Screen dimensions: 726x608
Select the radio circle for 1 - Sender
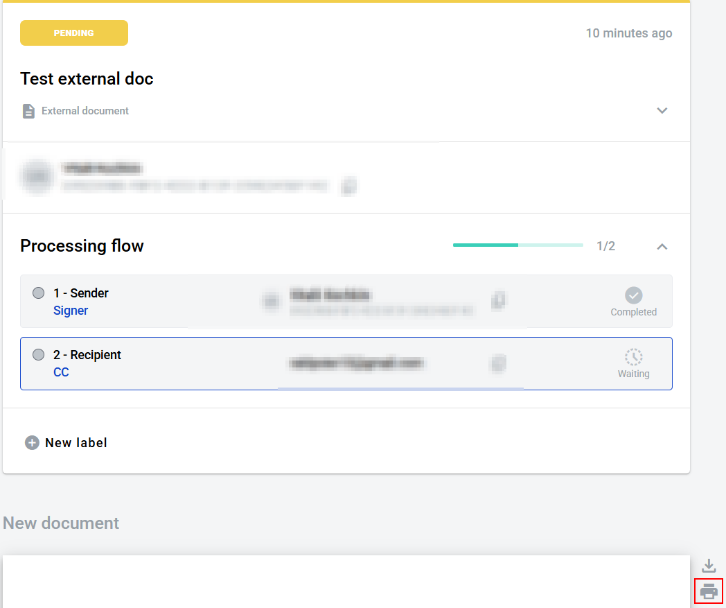pos(39,293)
